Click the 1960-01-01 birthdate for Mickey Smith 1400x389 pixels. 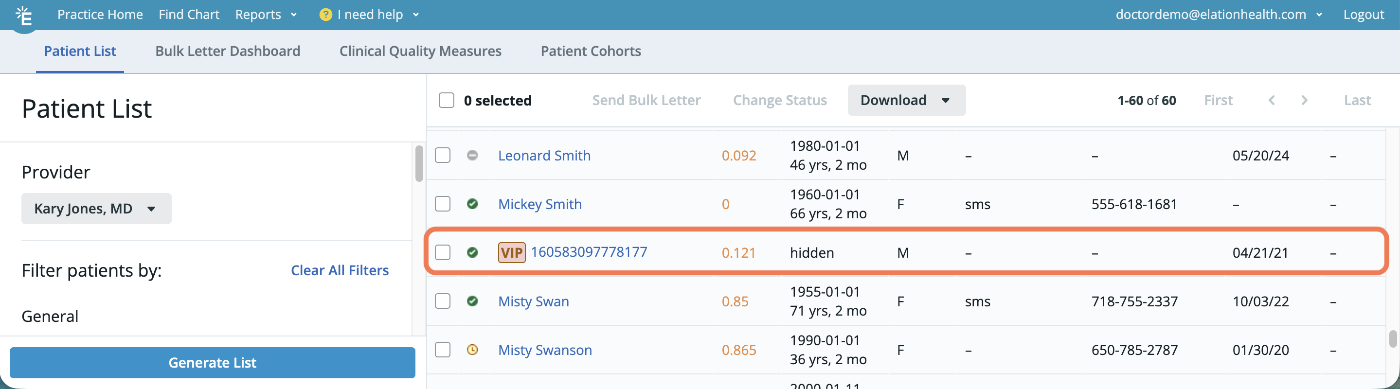pyautogui.click(x=825, y=194)
